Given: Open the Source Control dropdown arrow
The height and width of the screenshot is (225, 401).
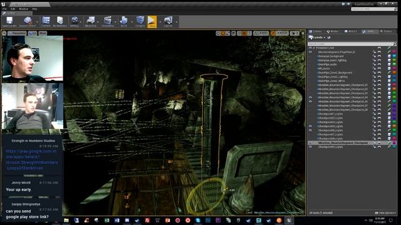Looking at the screenshot, I should (38, 22).
